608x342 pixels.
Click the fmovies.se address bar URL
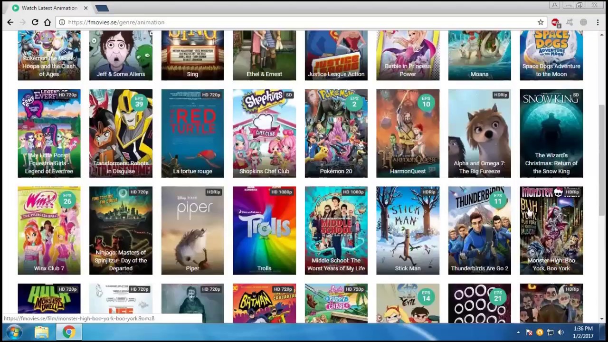click(116, 22)
